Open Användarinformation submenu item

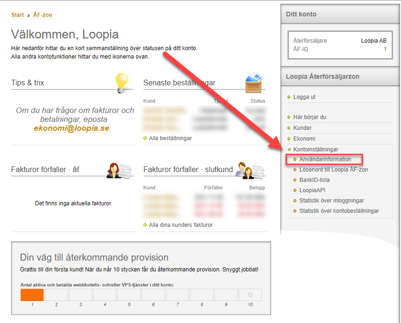(x=325, y=159)
